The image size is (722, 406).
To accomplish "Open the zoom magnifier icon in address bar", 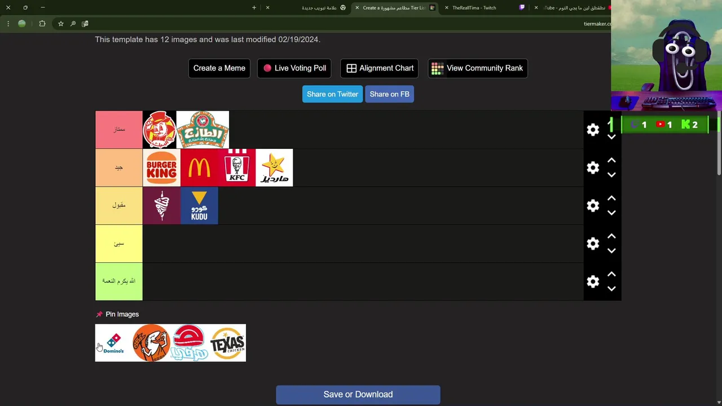I will [73, 24].
